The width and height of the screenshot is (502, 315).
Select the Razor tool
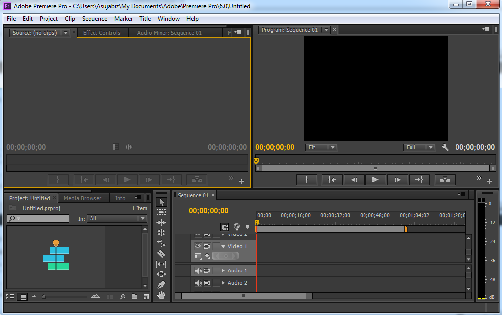[x=161, y=254]
